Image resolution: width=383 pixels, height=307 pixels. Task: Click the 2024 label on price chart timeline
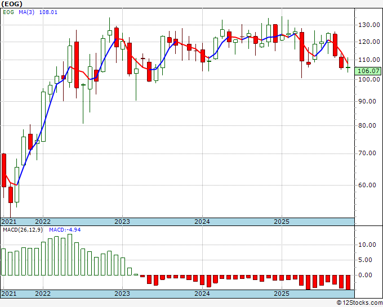click(202, 222)
